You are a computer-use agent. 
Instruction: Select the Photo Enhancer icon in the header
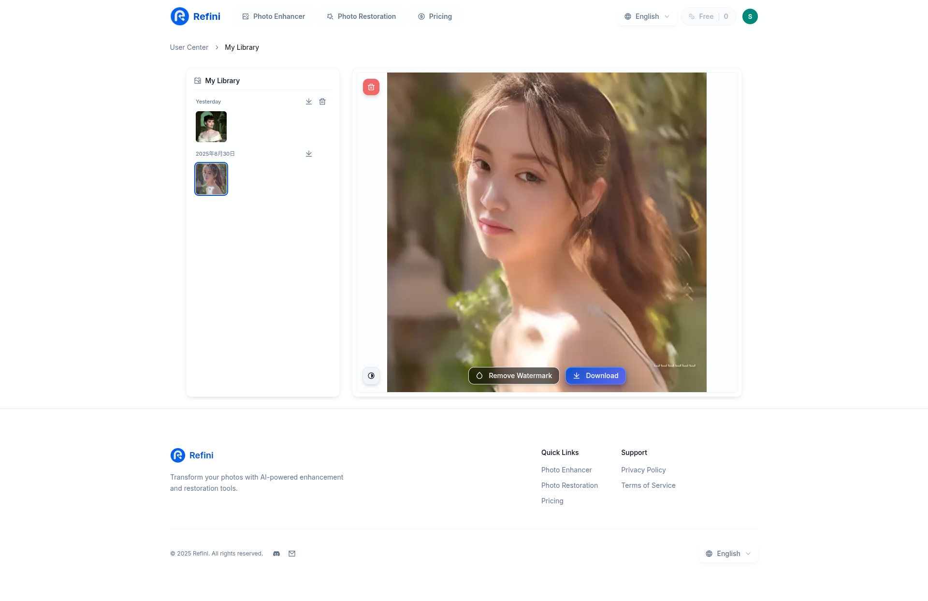(x=246, y=16)
